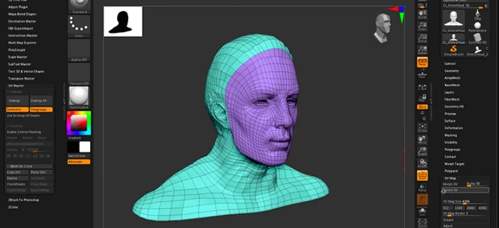
Task: Select the DemoHead_1 tool thumbnail
Action: (478, 50)
